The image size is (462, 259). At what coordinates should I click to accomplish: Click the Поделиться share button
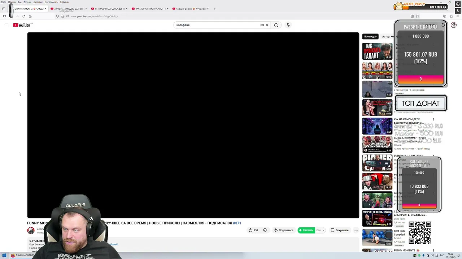pos(283,230)
